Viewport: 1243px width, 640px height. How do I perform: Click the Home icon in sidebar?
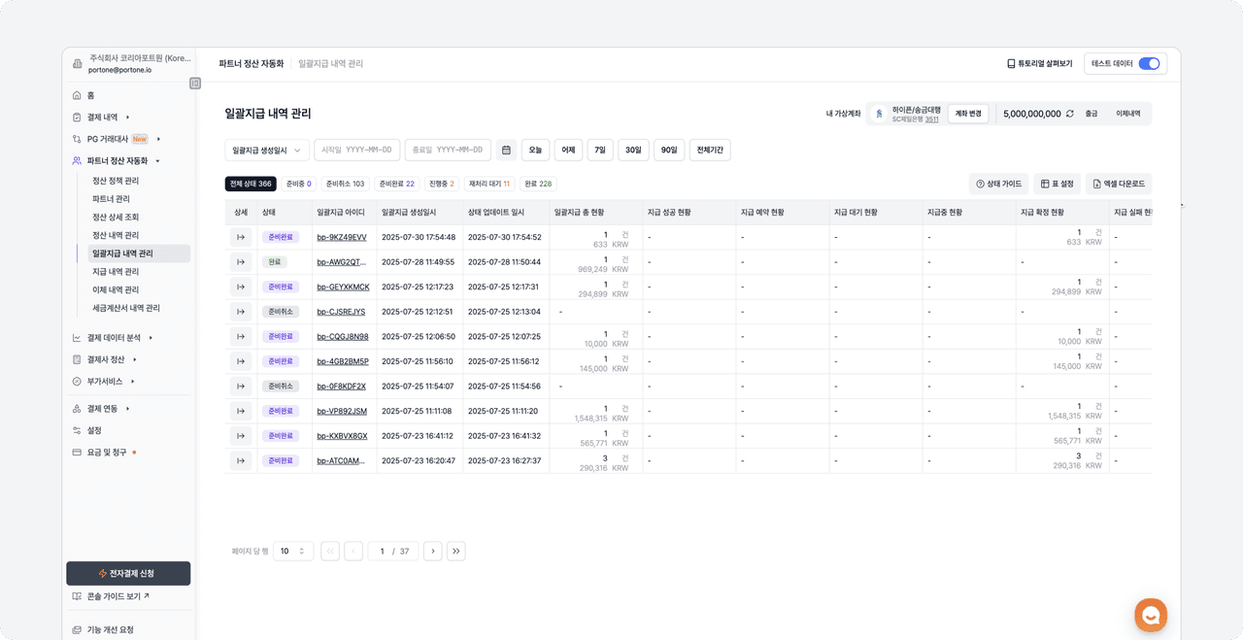pyautogui.click(x=77, y=95)
